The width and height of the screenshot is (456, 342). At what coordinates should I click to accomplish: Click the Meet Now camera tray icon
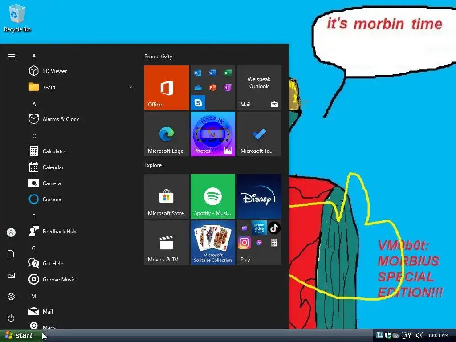[x=403, y=335]
